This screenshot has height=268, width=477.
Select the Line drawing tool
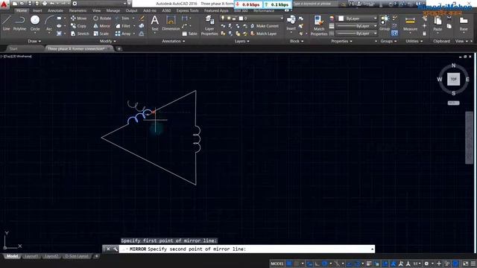7,23
